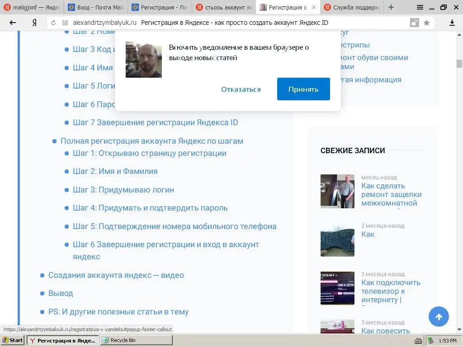Open Шаг 7 Завершение регистрации Яндекса ID
Screen dimensions: 463x347
click(x=156, y=122)
